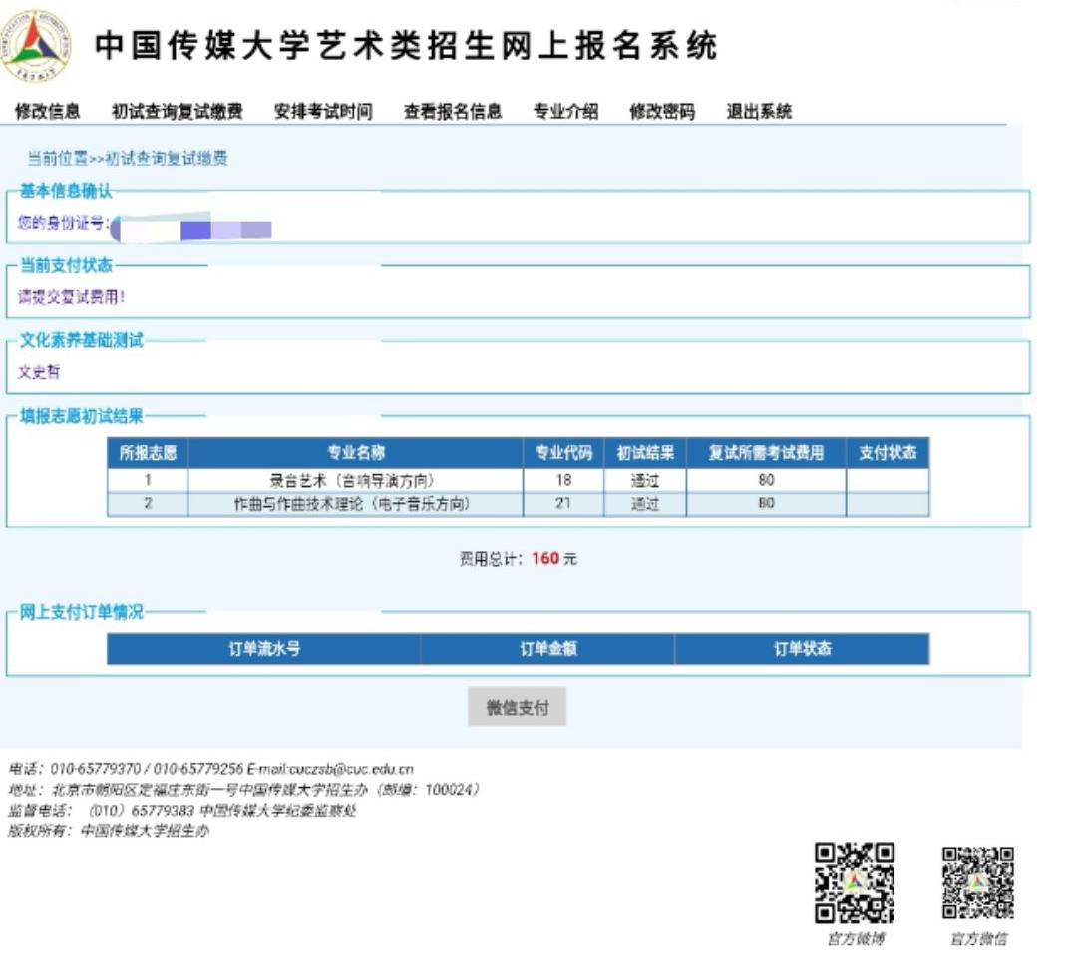Image resolution: width=1073 pixels, height=955 pixels.
Task: Click the fee 80 in 录音艺术 row
Action: tap(766, 481)
